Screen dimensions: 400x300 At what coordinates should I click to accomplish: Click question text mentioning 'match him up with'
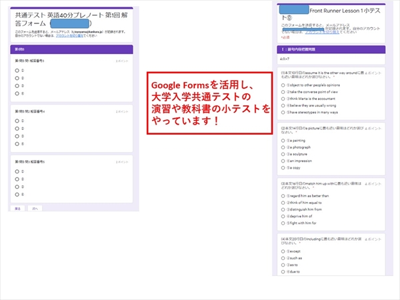pyautogui.click(x=321, y=185)
